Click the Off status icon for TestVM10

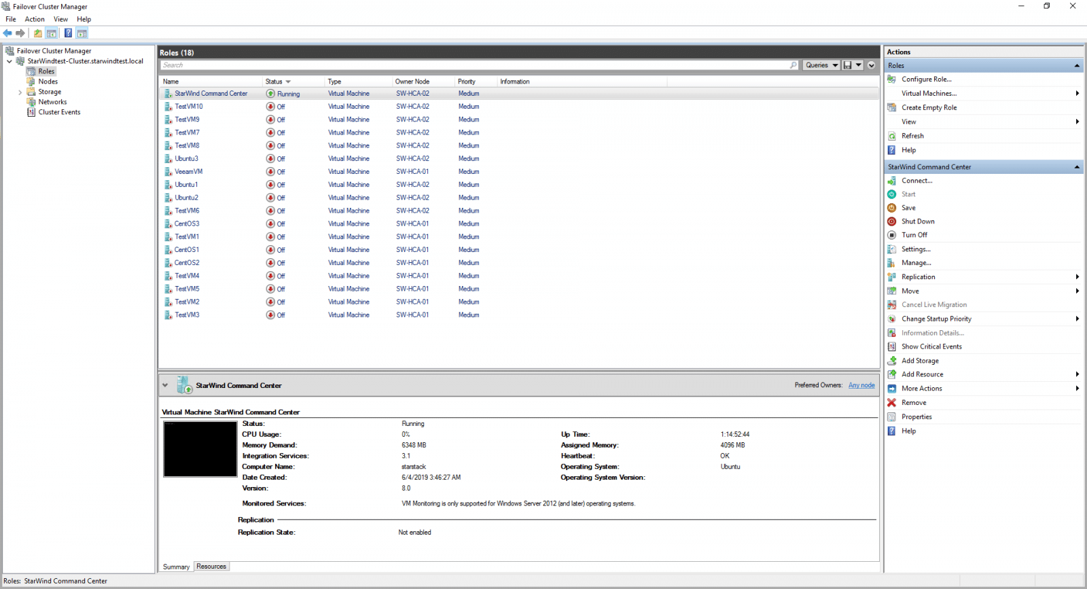click(270, 107)
